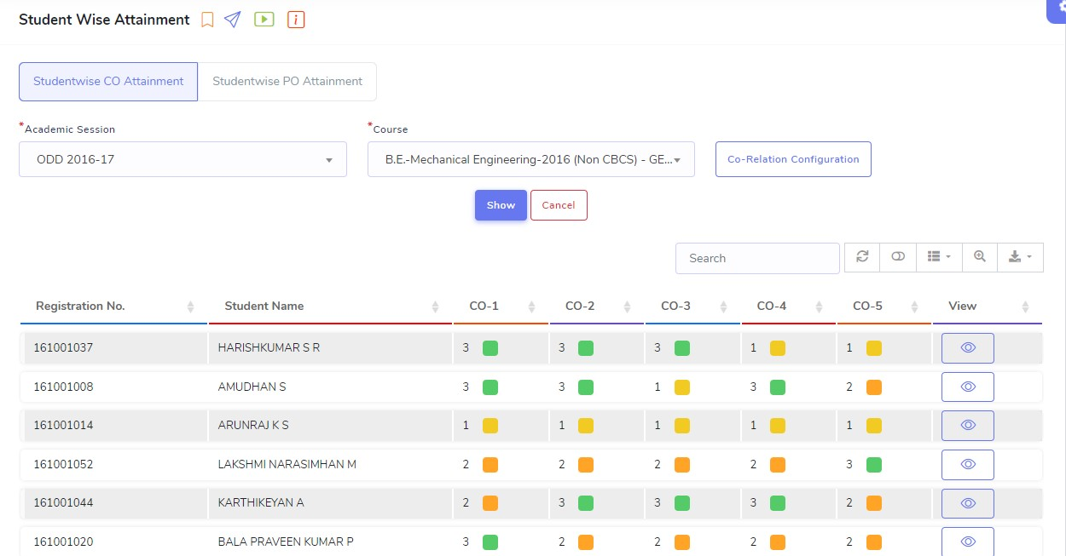
Task: Sort by Student Name column
Action: click(x=330, y=307)
